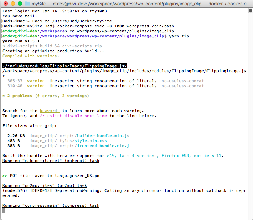
Task: Maximize the terminal with green button
Action: pyautogui.click(x=20, y=4)
